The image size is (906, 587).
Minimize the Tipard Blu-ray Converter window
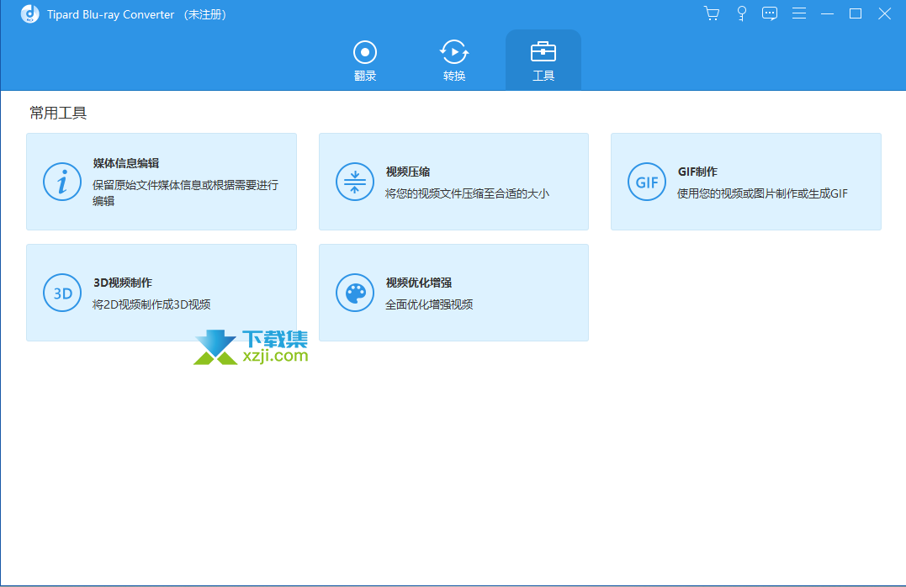[828, 13]
